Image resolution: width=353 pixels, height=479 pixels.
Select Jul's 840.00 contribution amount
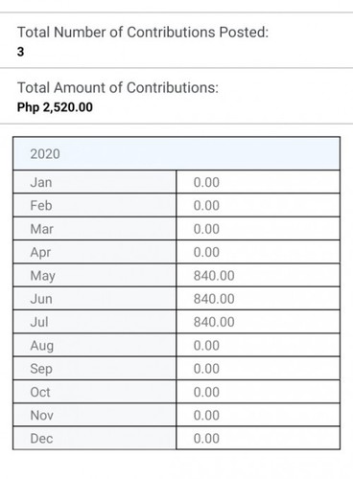pyautogui.click(x=214, y=322)
